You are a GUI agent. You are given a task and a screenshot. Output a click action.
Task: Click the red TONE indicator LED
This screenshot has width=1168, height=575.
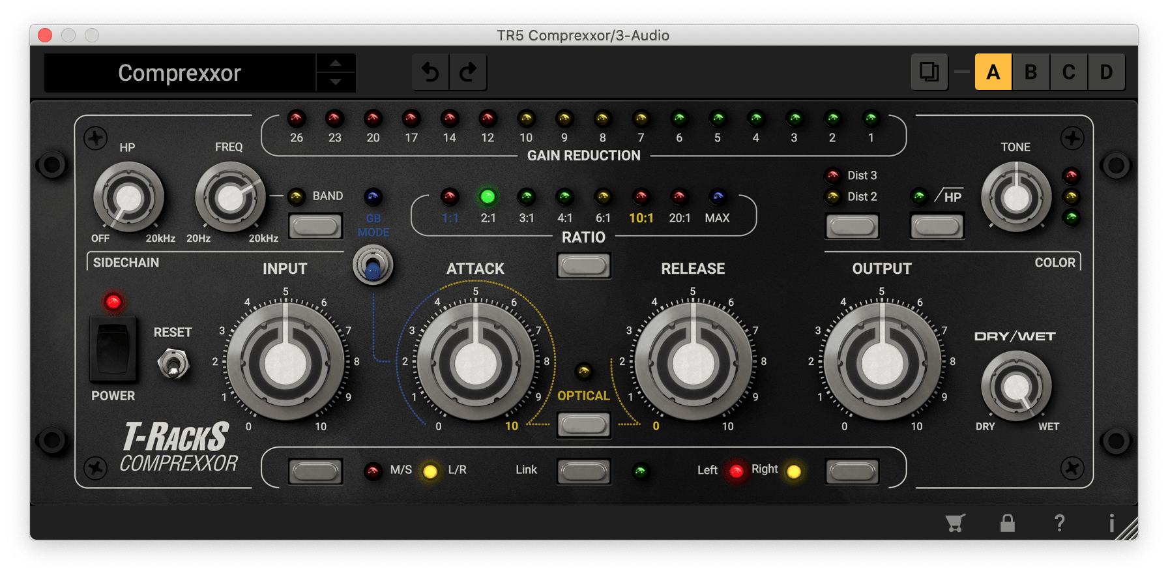[x=1071, y=175]
